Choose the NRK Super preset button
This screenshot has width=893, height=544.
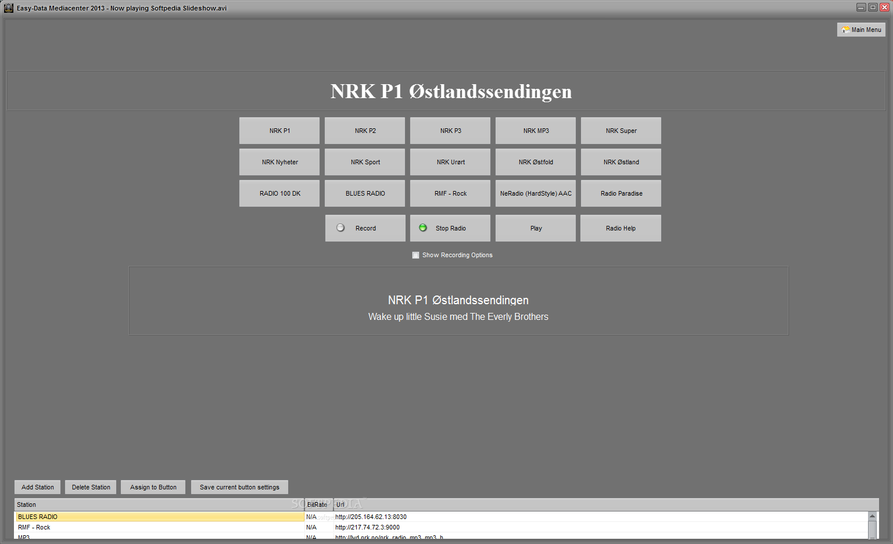pos(621,131)
